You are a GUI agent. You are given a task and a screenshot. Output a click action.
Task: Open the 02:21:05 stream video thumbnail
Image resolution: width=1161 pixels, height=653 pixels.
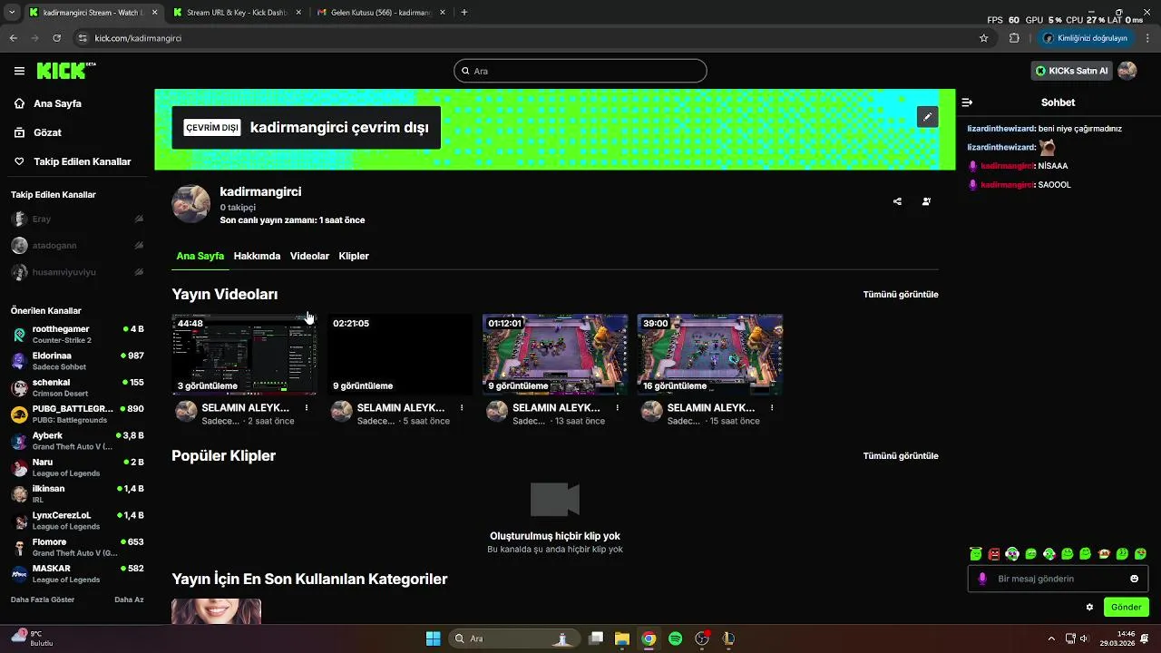click(x=400, y=355)
